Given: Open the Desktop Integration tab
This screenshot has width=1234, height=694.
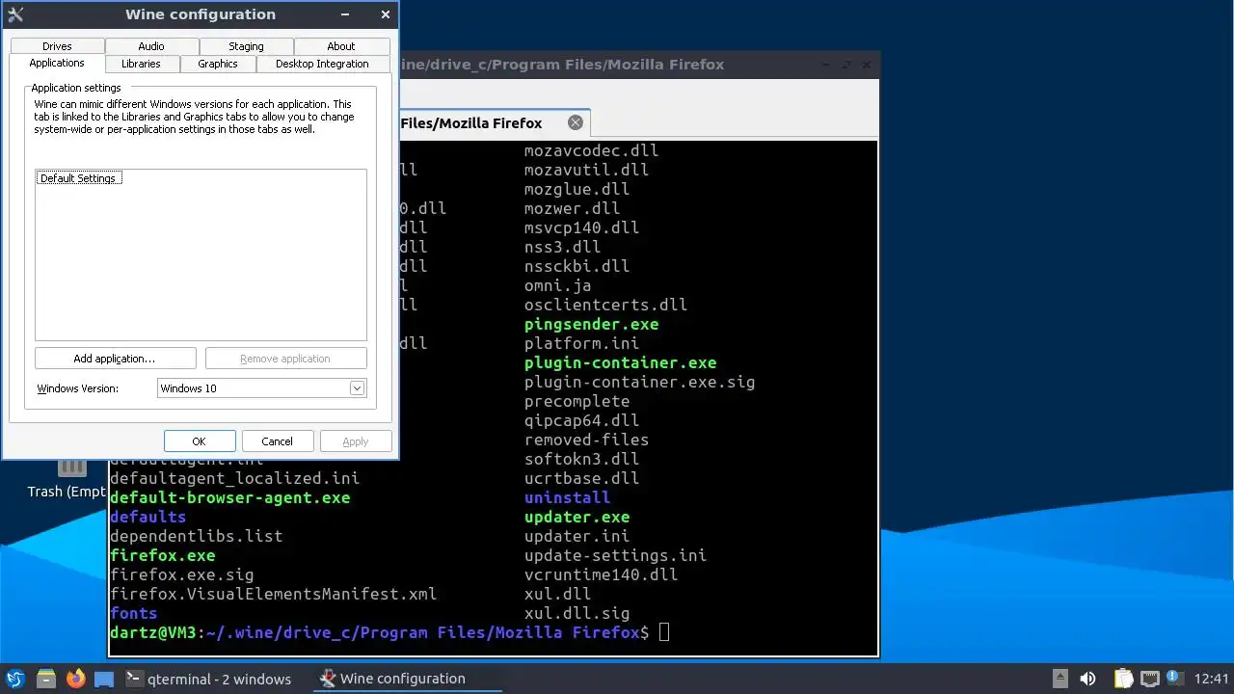Looking at the screenshot, I should (322, 64).
